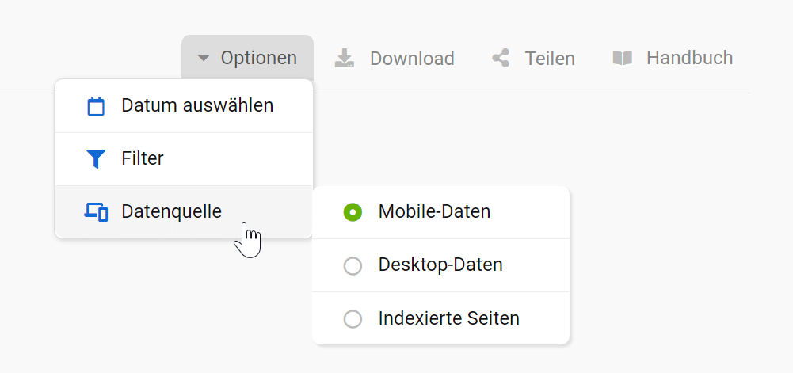Click the Desktop-Daten option label
793x373 pixels.
(440, 265)
